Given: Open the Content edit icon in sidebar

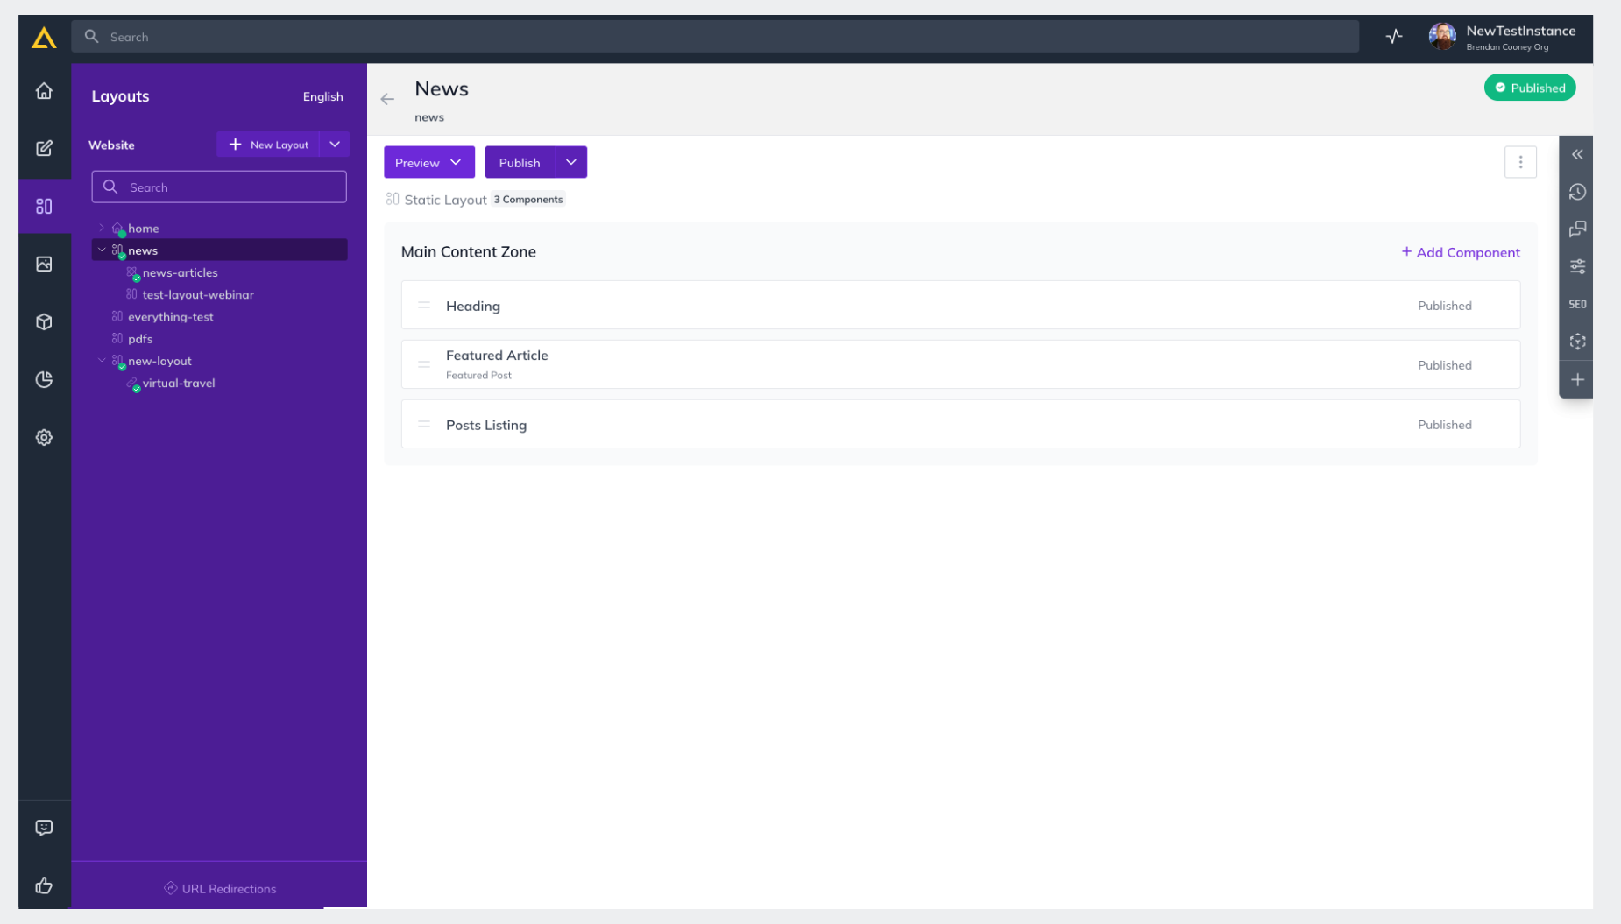Looking at the screenshot, I should [x=44, y=148].
